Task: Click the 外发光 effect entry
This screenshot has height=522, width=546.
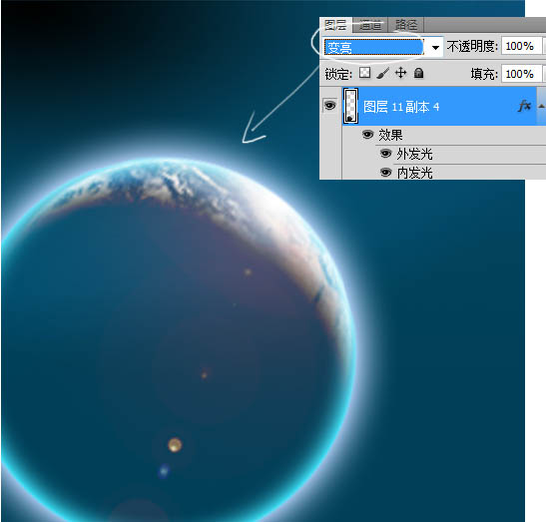Action: point(414,154)
